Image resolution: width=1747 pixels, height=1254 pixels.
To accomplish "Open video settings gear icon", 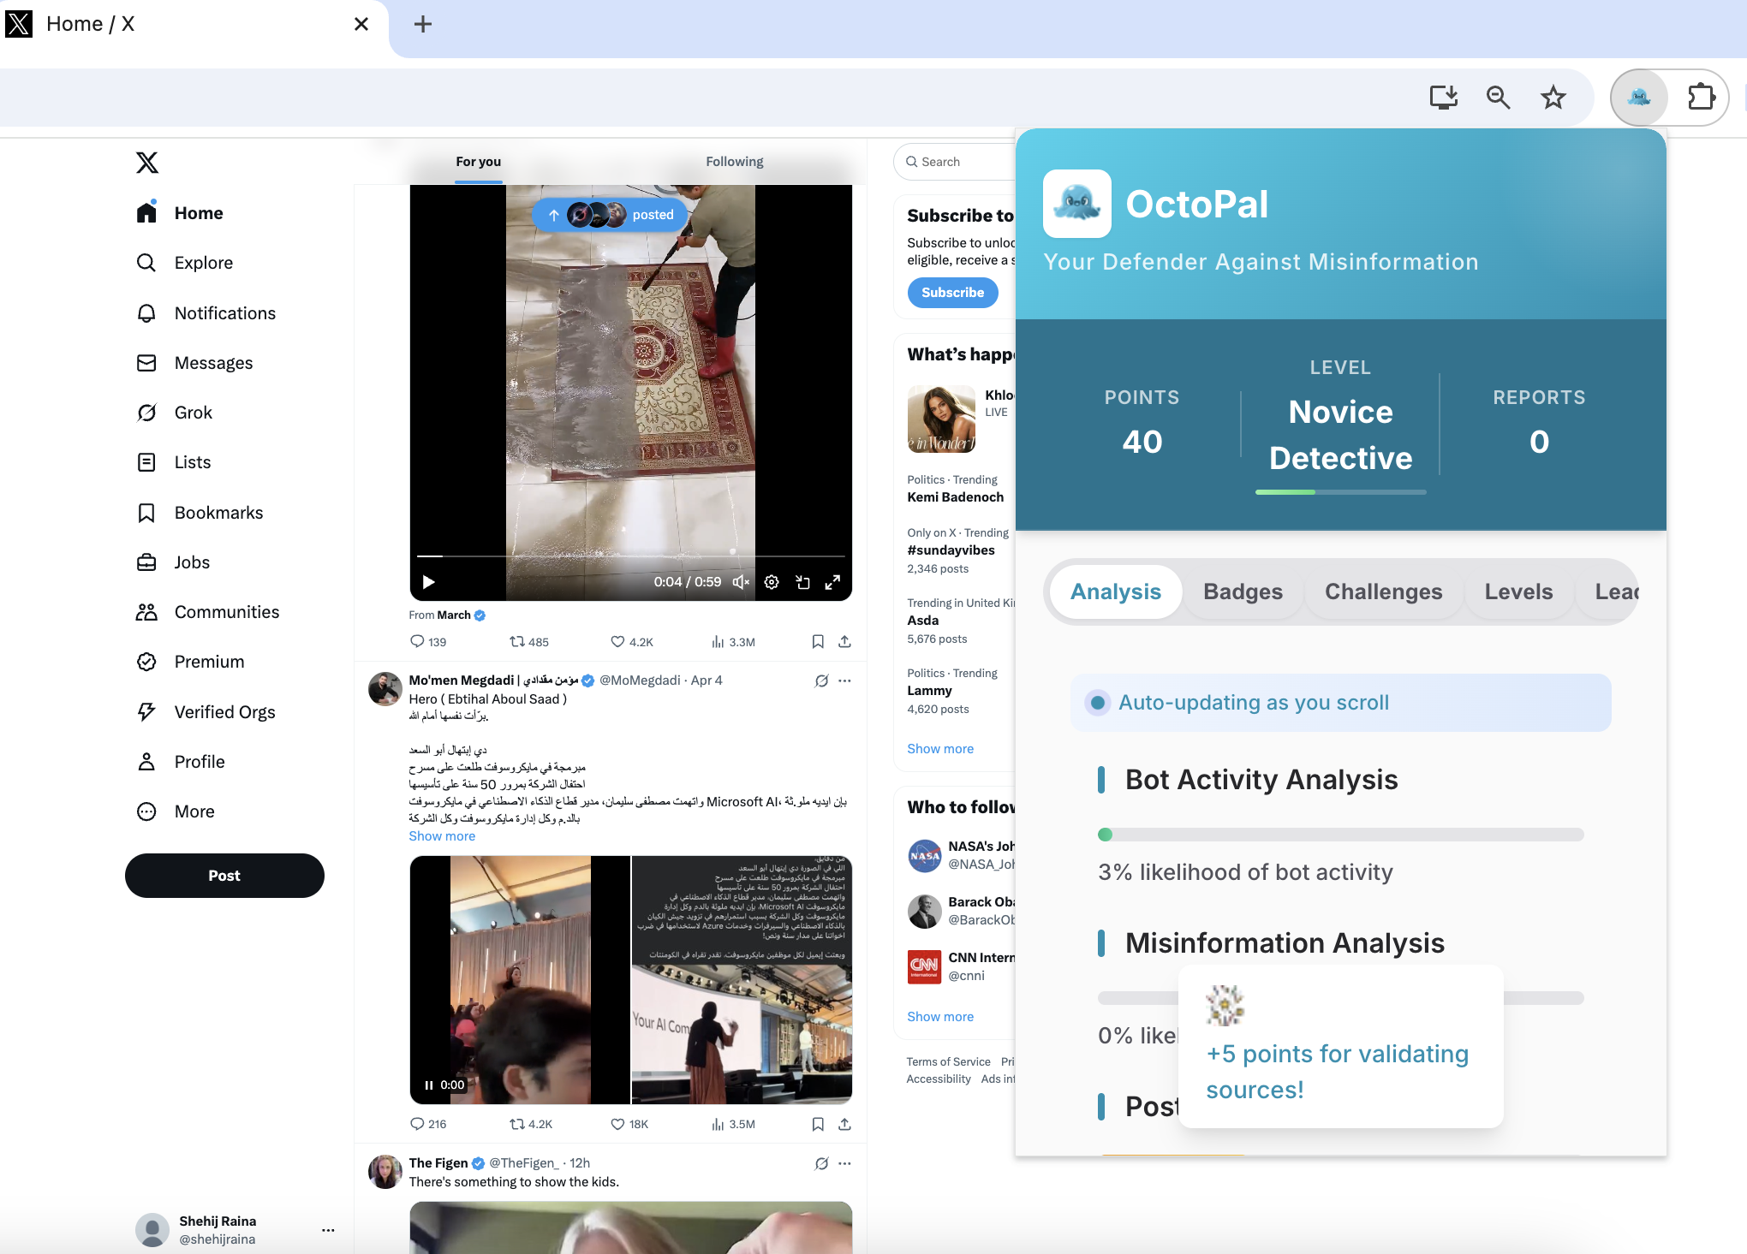I will tap(772, 582).
